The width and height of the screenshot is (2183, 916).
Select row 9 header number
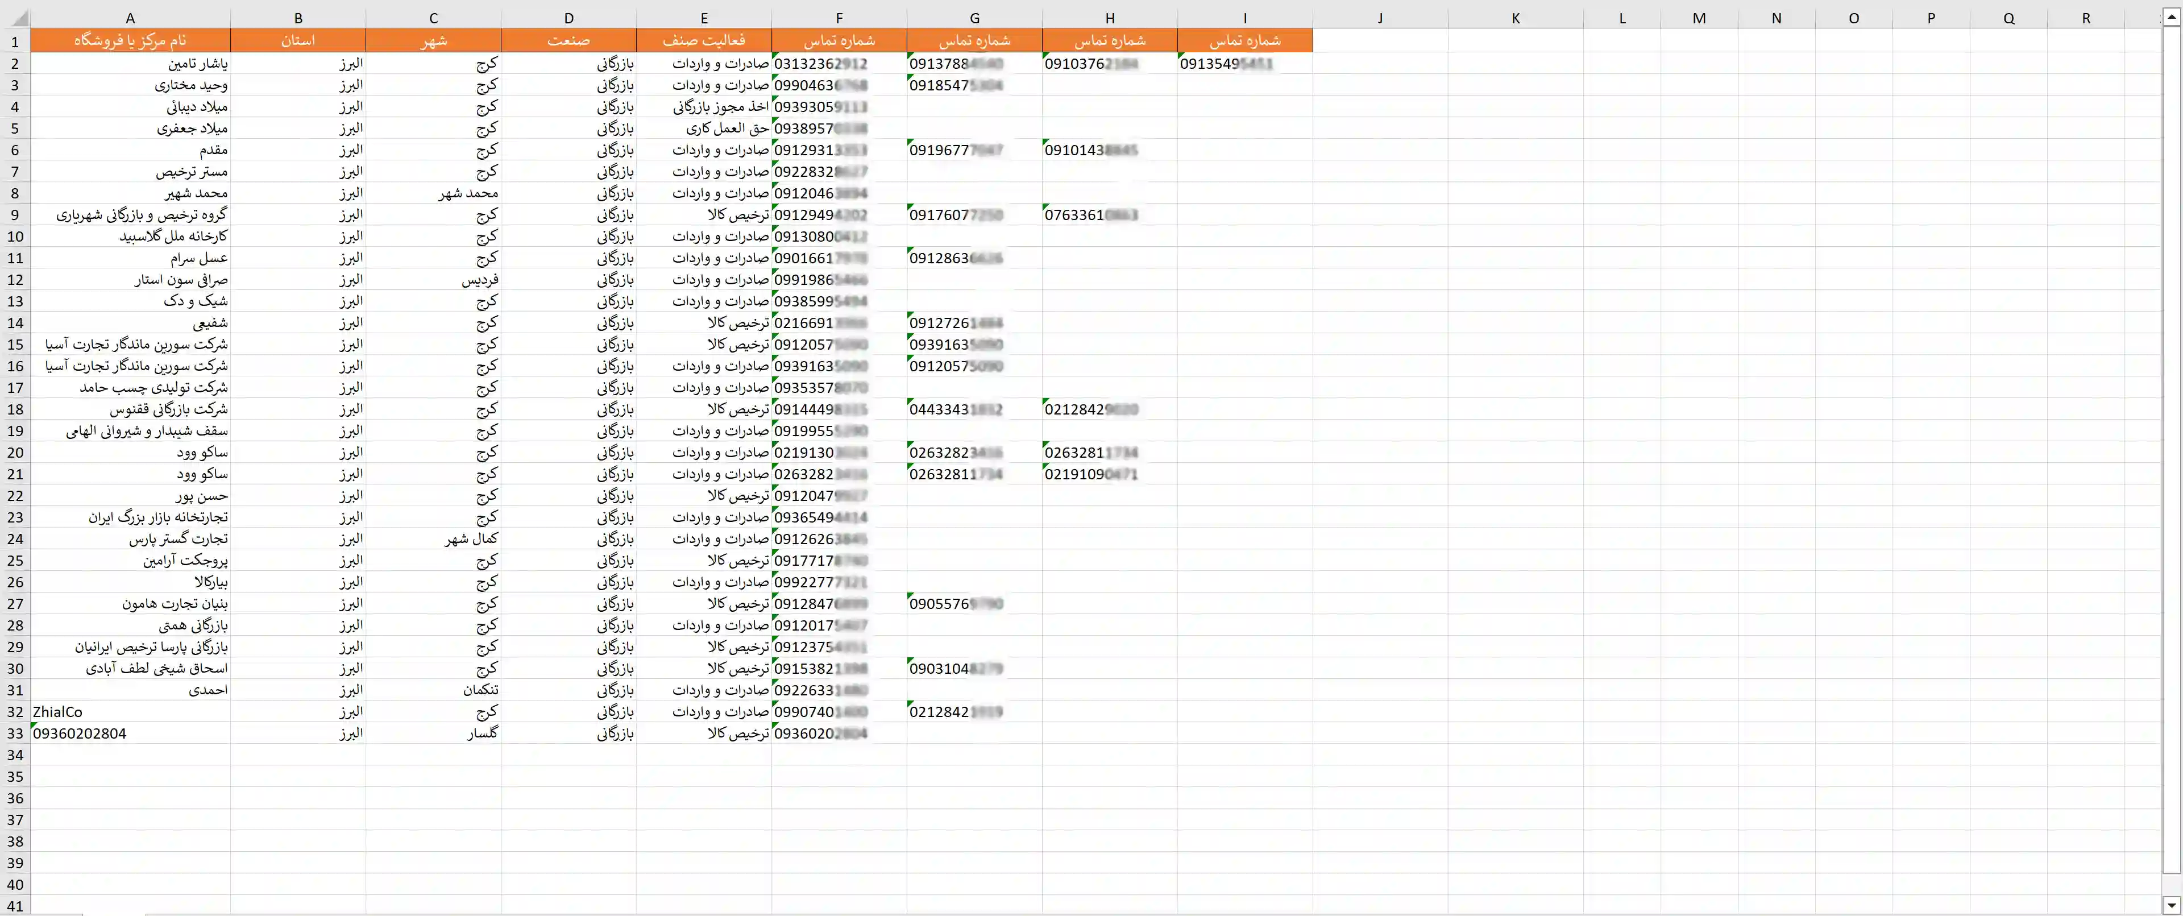coord(15,214)
